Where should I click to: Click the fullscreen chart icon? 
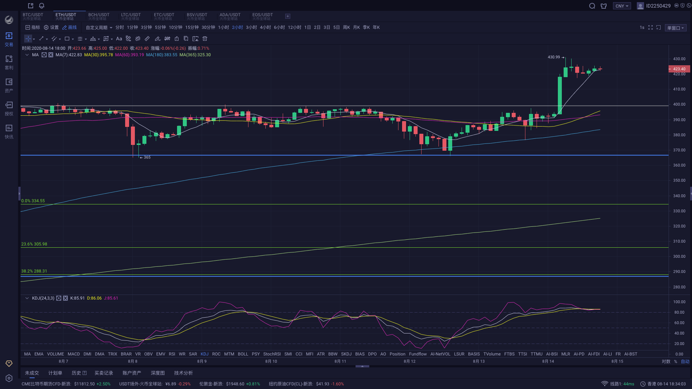click(x=650, y=27)
